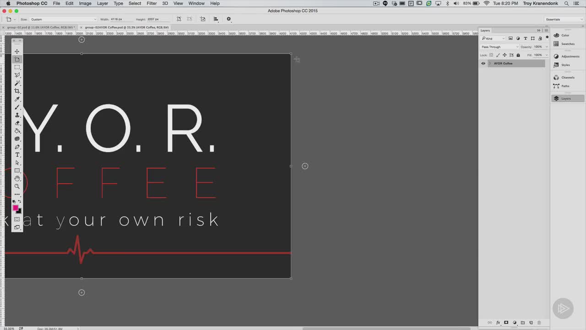Toggle lock position on the layer
This screenshot has height=330, width=586.
pyautogui.click(x=505, y=55)
